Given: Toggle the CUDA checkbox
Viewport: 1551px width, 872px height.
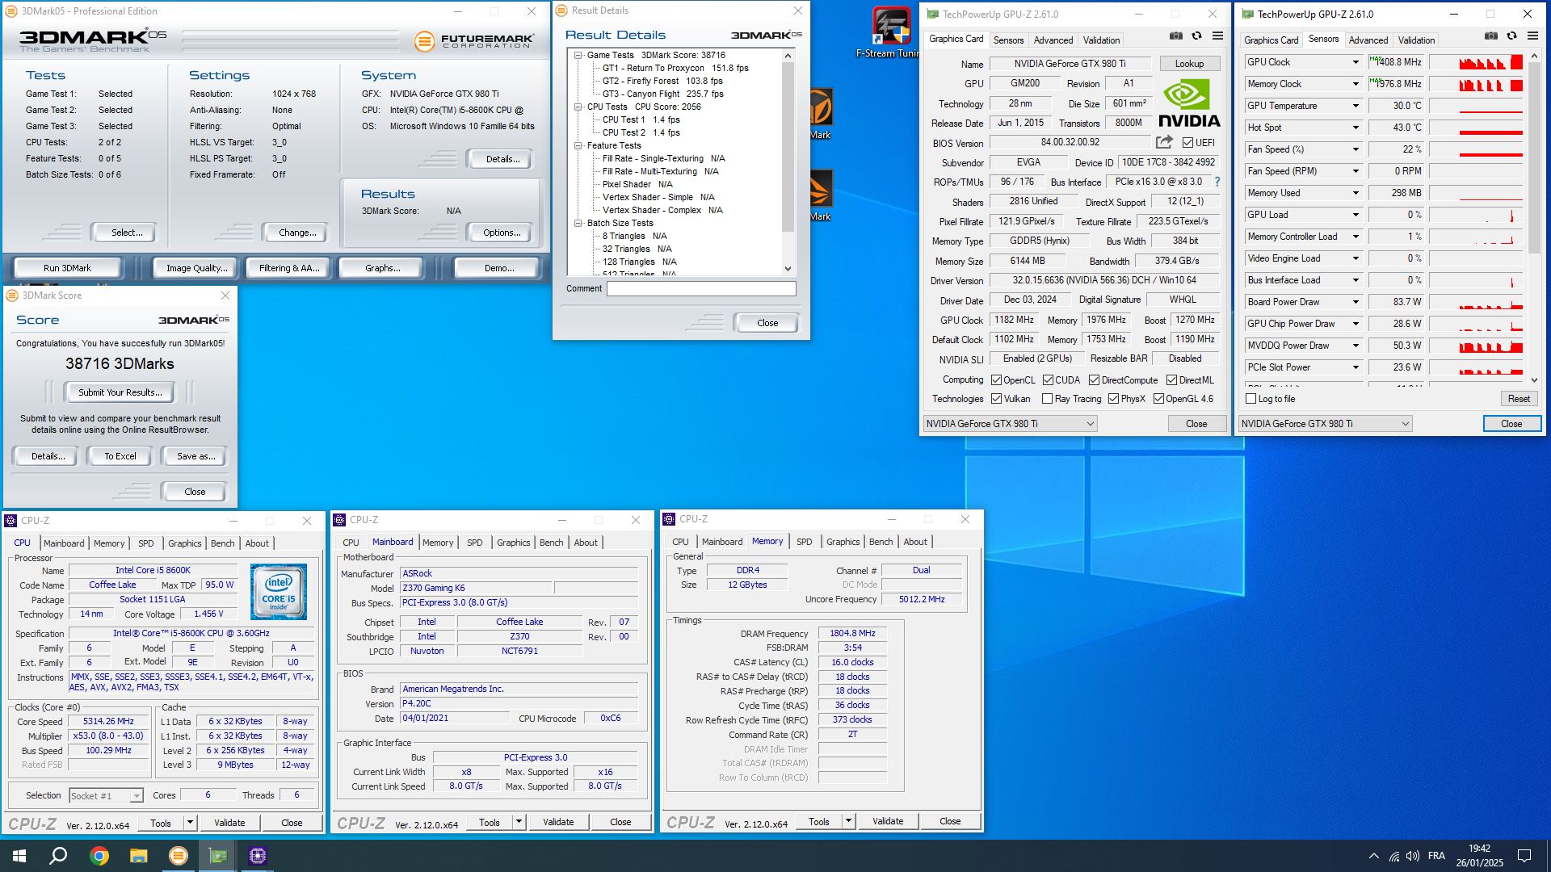Looking at the screenshot, I should pyautogui.click(x=1048, y=380).
